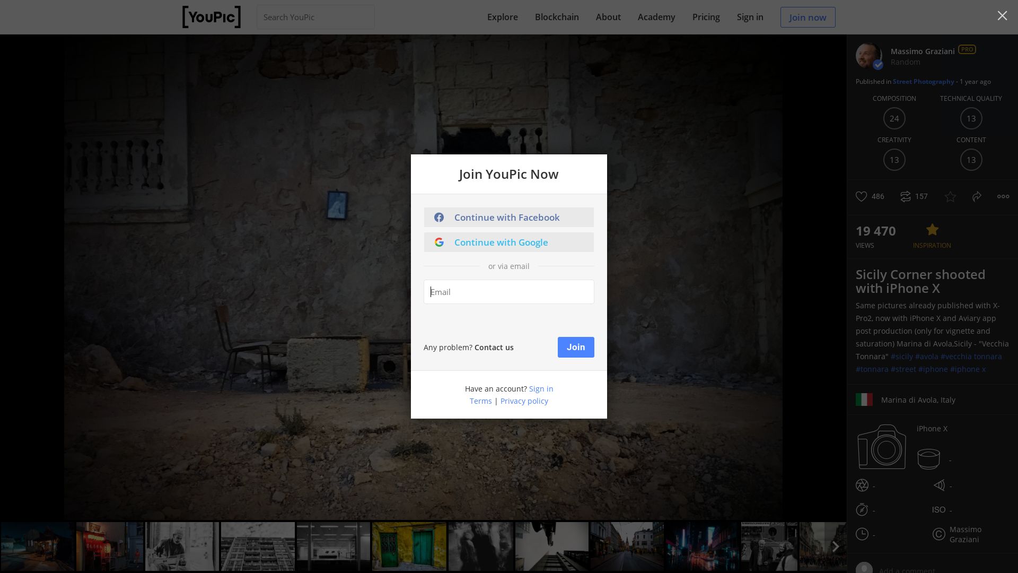
Task: Click Massimo Graziani's profile avatar
Action: (868, 55)
